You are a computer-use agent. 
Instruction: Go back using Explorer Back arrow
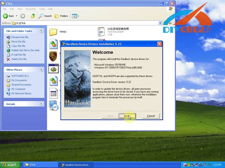9,16
